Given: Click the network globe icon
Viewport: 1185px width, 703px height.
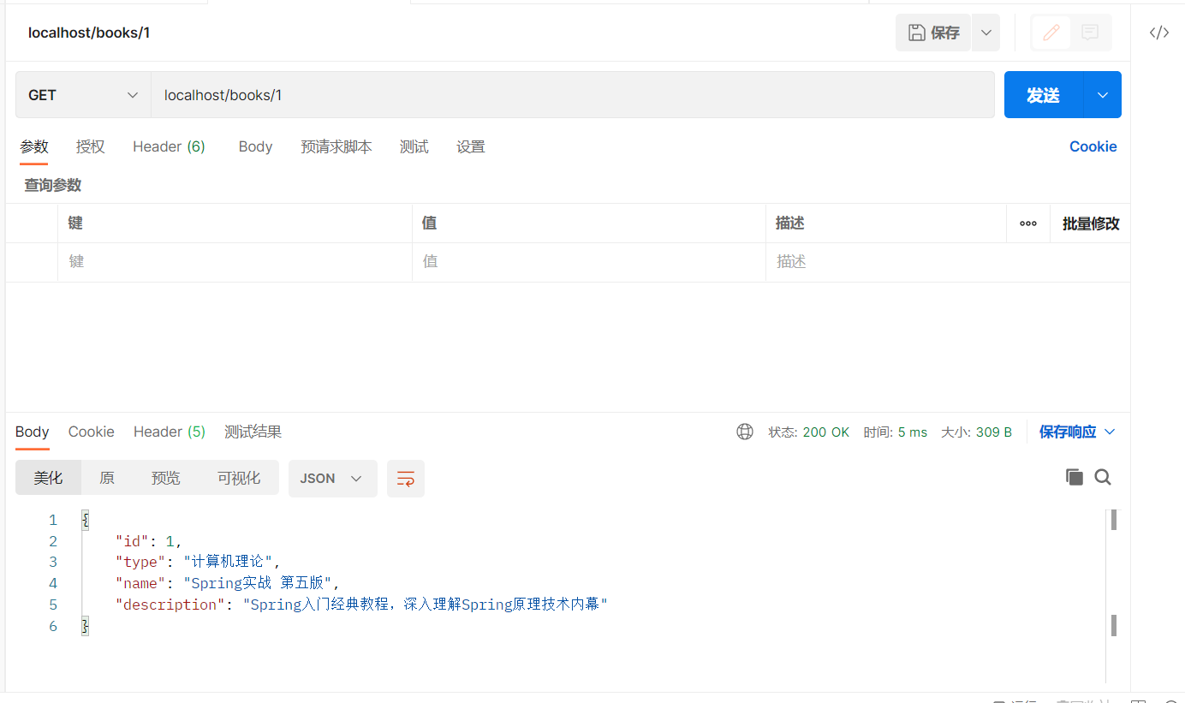Looking at the screenshot, I should coord(745,432).
